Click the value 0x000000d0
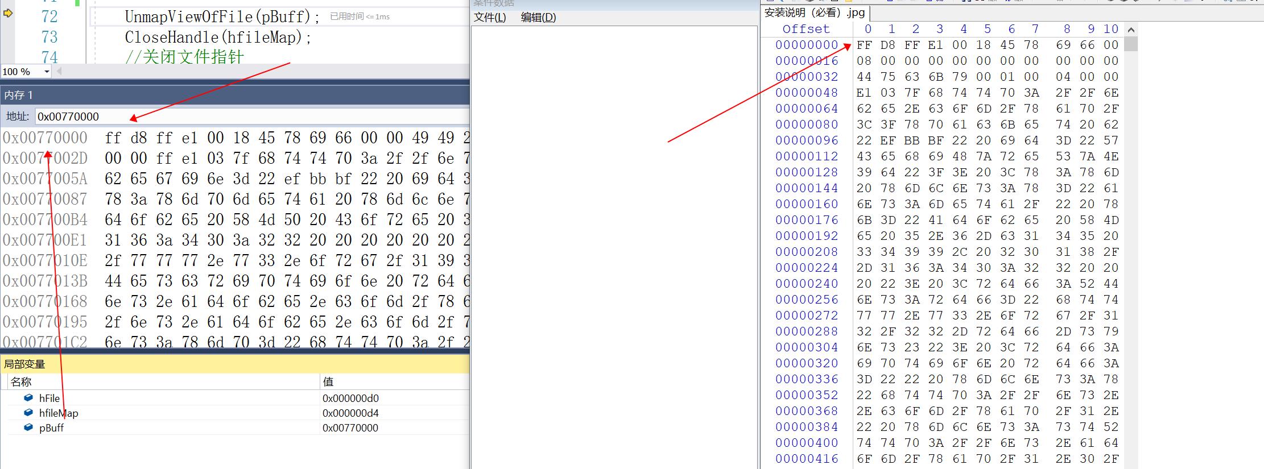 tap(350, 399)
